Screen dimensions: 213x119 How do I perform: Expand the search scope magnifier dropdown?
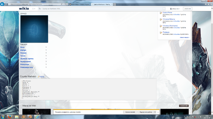point(40,9)
